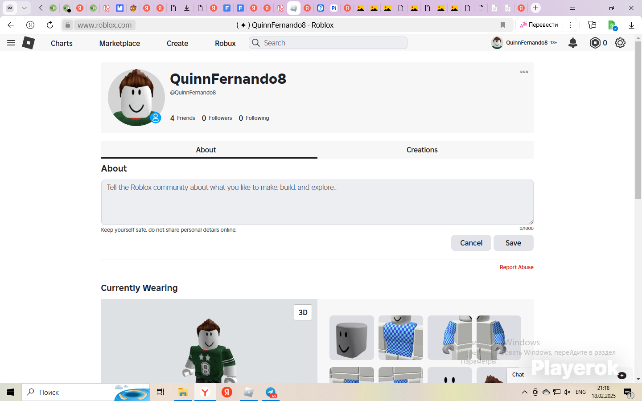The image size is (642, 401).
Task: Click the Перевести translate button
Action: click(539, 25)
